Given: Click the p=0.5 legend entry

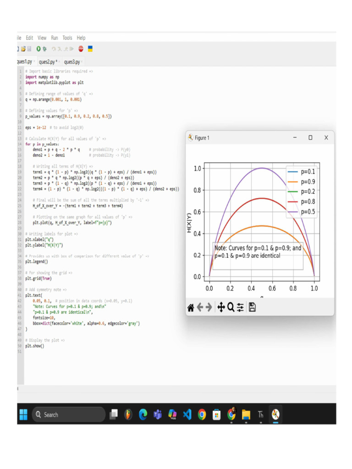Looking at the screenshot, I should (x=301, y=212).
